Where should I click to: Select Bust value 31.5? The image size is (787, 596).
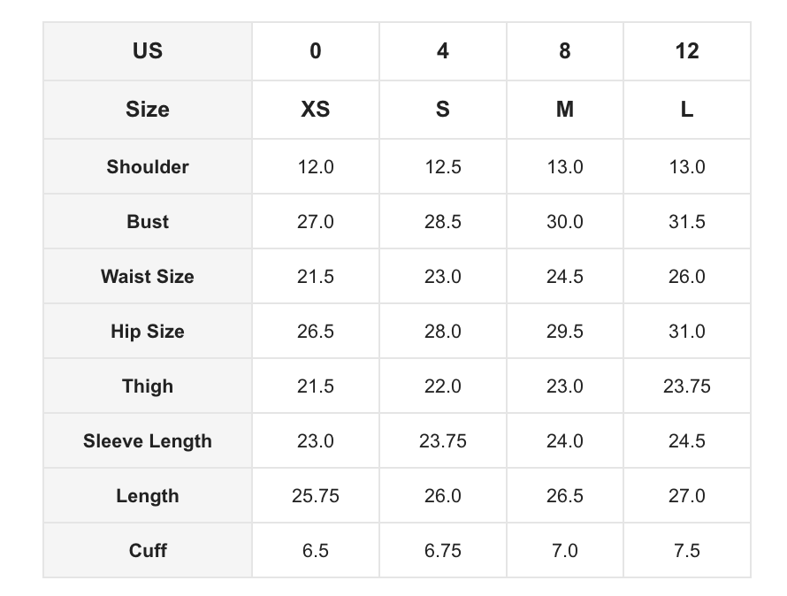pos(686,221)
